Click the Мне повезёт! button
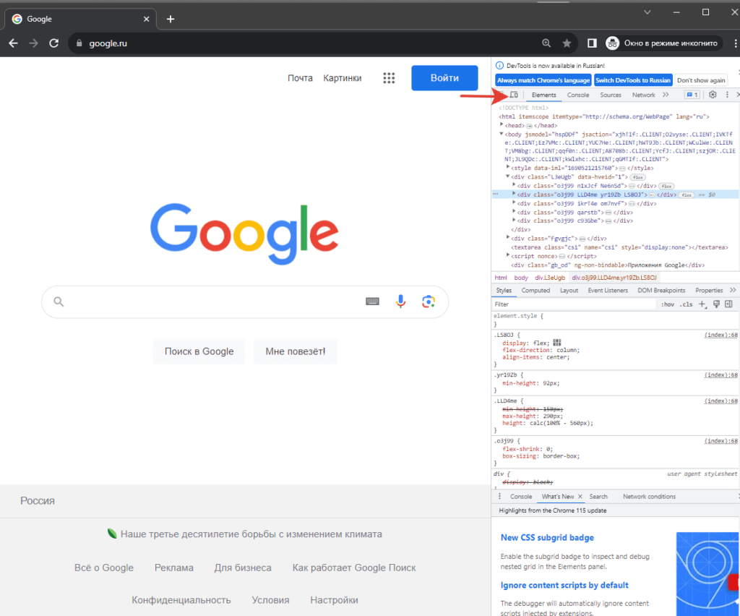The height and width of the screenshot is (616, 740). [295, 351]
